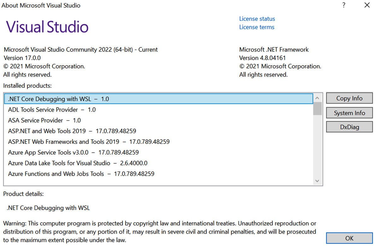Launch DxDiag diagnostics

[x=349, y=127]
